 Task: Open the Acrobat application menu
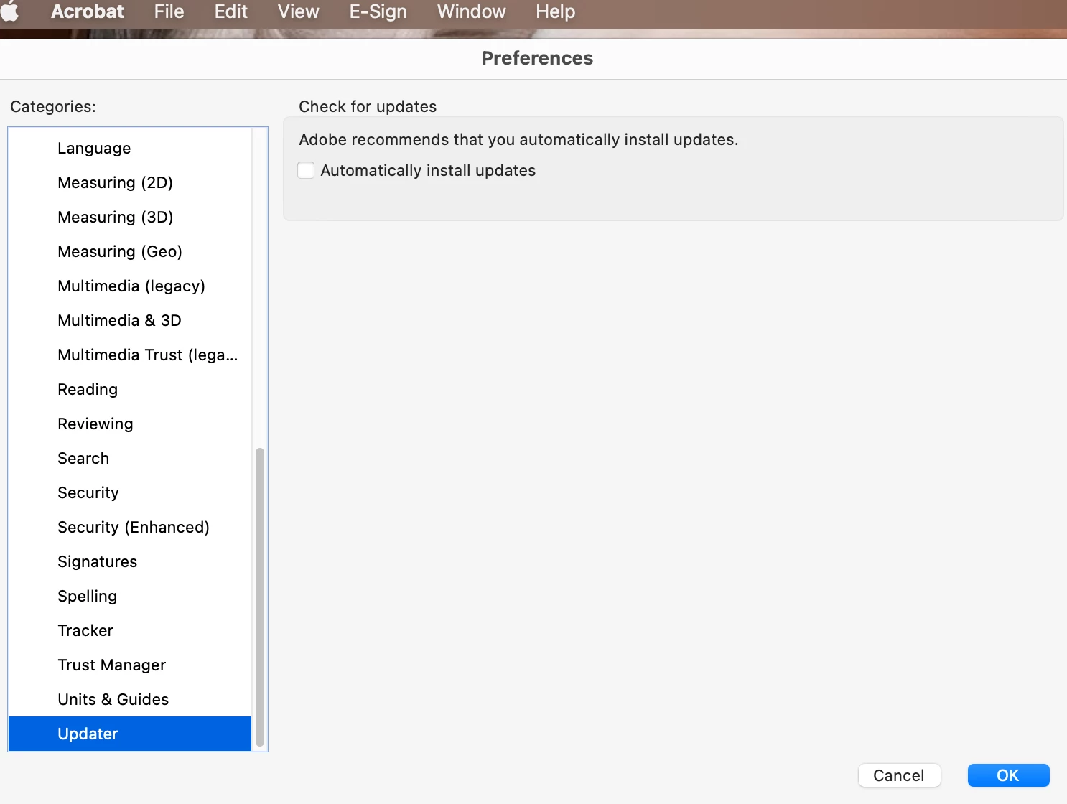point(87,11)
